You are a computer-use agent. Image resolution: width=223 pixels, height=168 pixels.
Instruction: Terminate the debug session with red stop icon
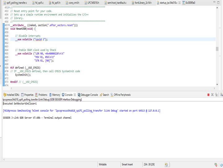click(208, 95)
